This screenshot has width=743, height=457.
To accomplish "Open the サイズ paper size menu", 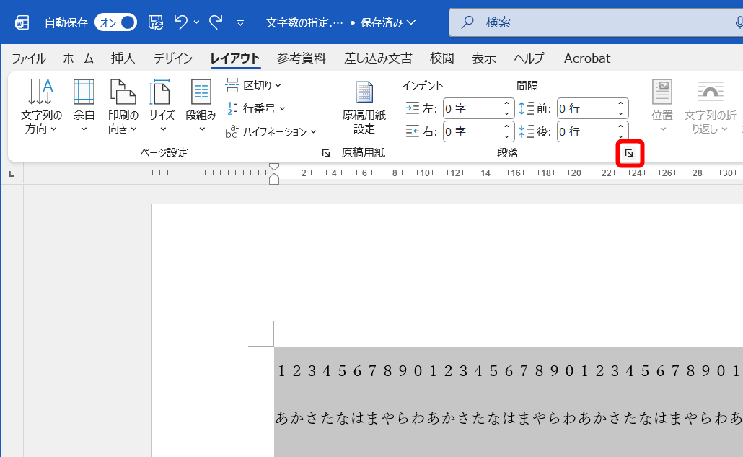I will click(x=162, y=105).
